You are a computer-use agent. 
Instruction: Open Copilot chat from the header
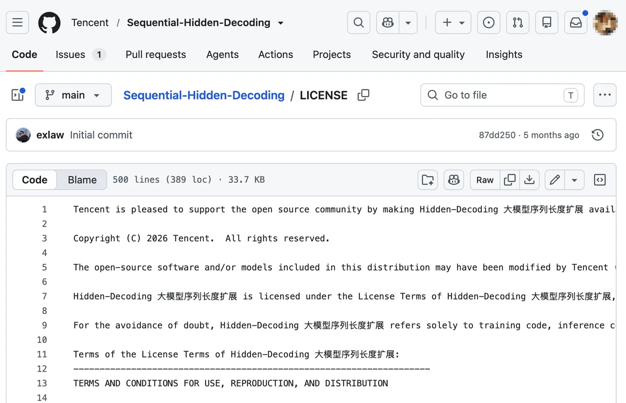pyautogui.click(x=388, y=22)
